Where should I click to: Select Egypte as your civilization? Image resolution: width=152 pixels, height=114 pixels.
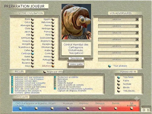point(53,19)
